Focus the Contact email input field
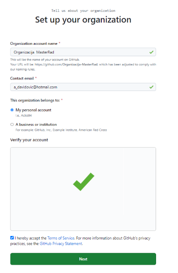This screenshot has height=273, width=178. (x=83, y=87)
